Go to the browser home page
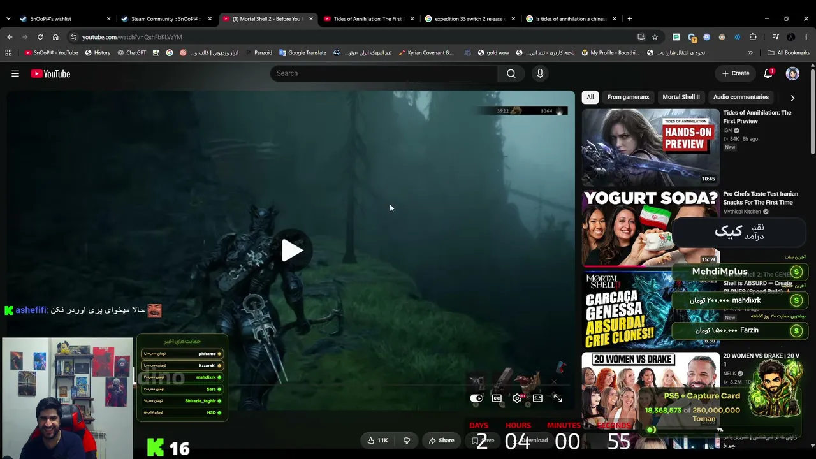The height and width of the screenshot is (459, 816). pos(55,37)
